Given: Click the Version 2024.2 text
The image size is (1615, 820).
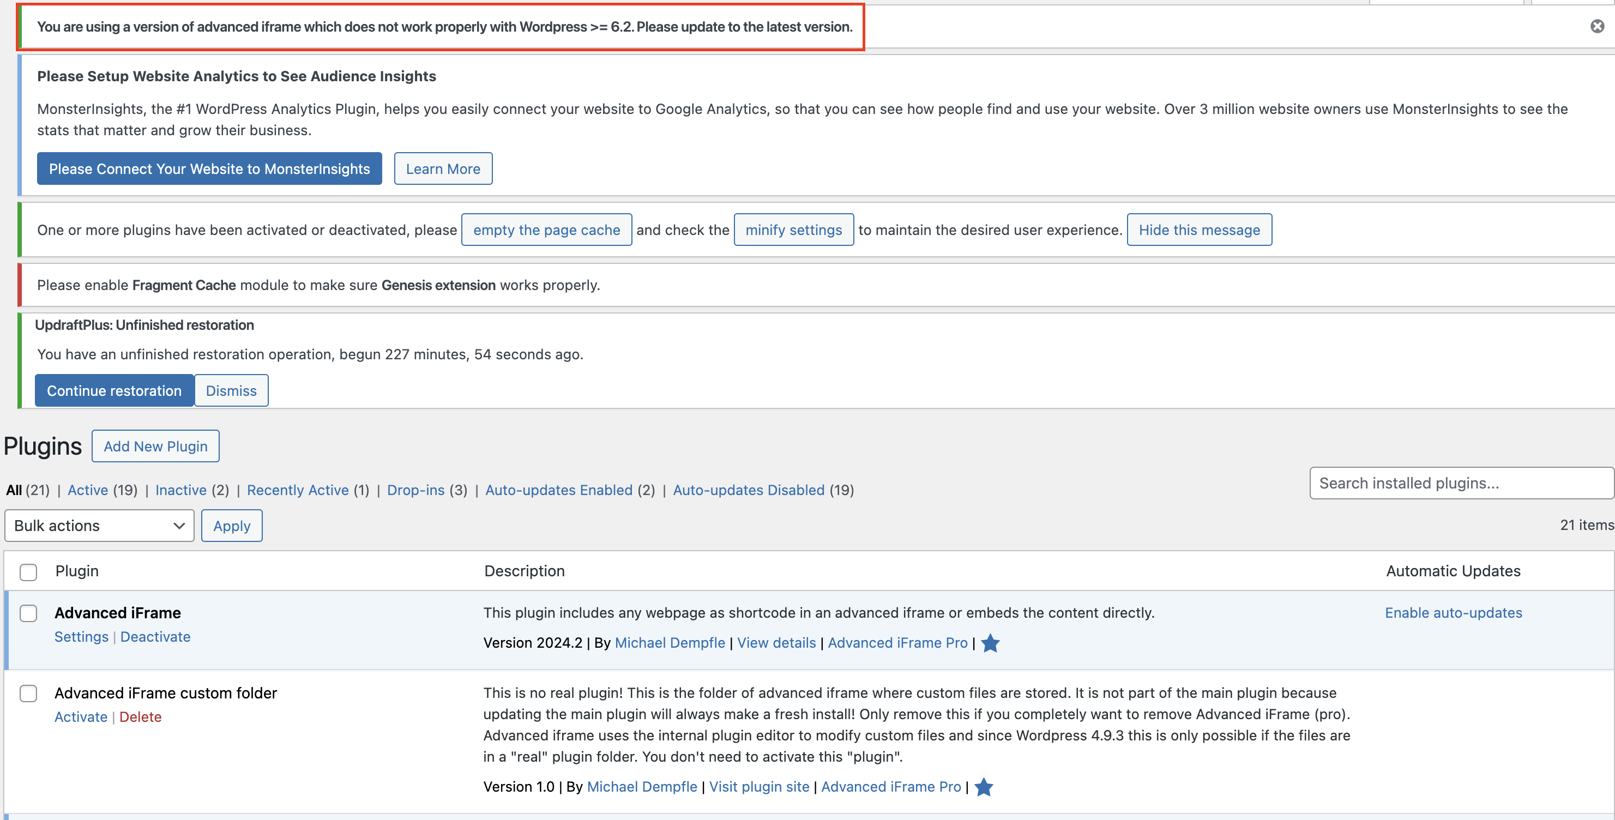Looking at the screenshot, I should [x=533, y=643].
